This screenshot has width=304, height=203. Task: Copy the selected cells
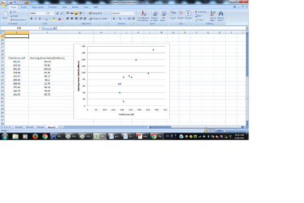coord(14,16)
